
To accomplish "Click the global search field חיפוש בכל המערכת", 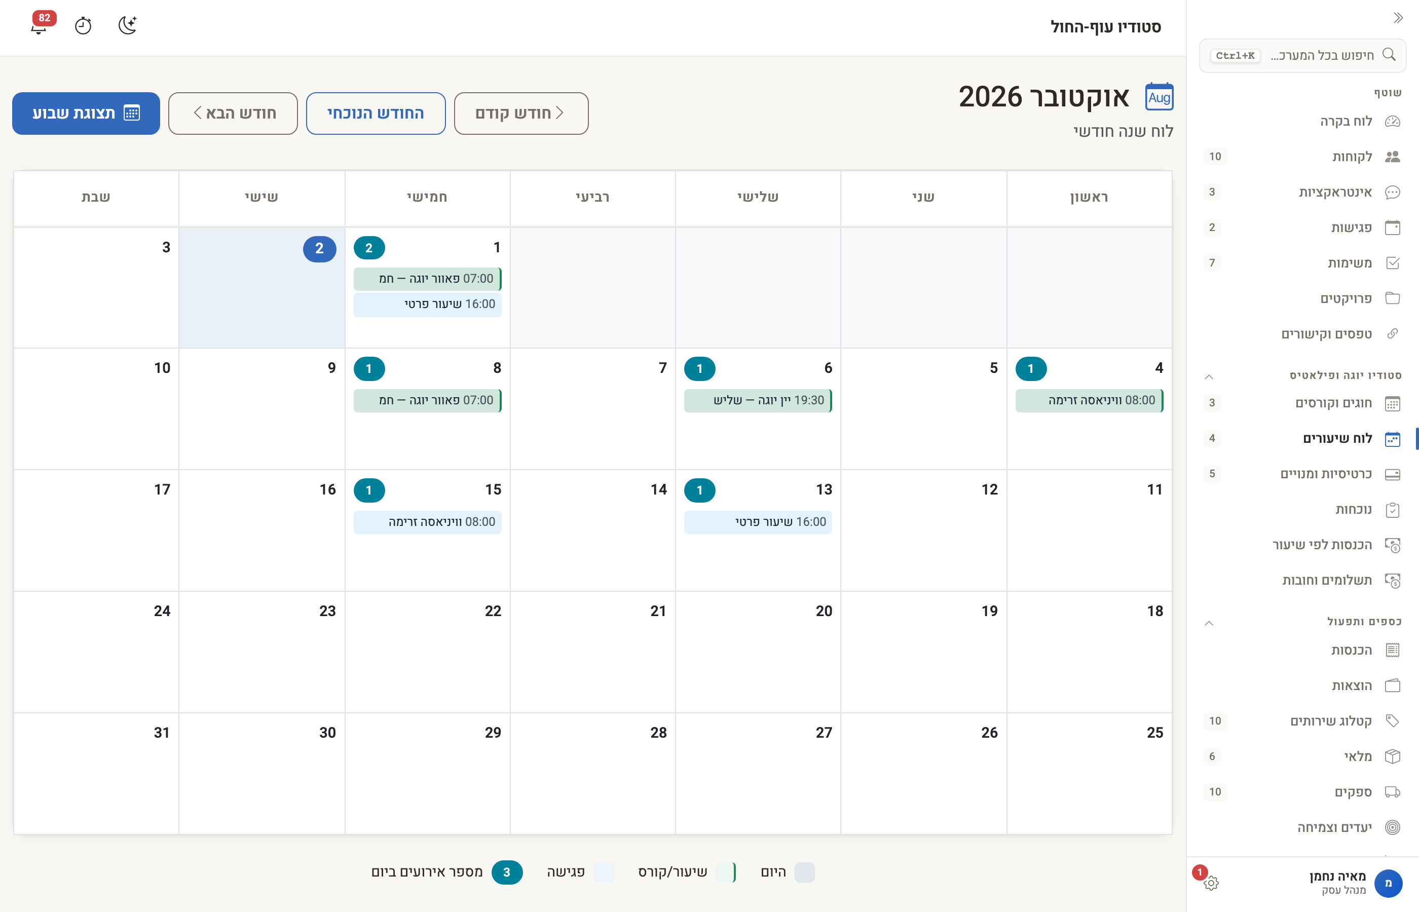I will click(1302, 56).
